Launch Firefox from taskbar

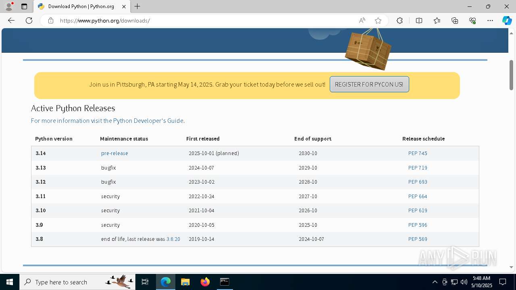coord(205,282)
